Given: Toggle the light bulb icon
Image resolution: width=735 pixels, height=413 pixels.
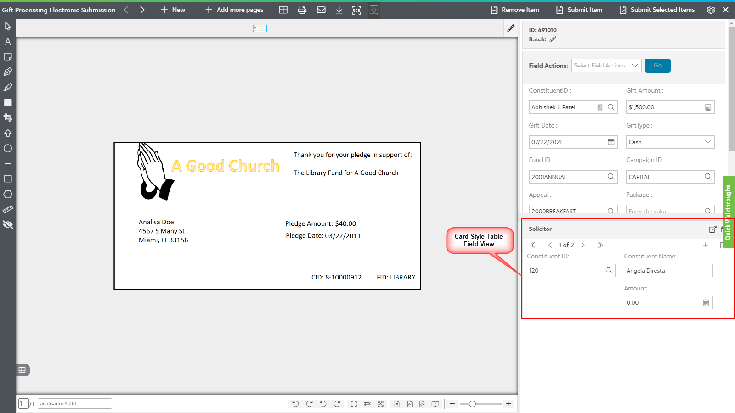Looking at the screenshot, I should click(374, 10).
